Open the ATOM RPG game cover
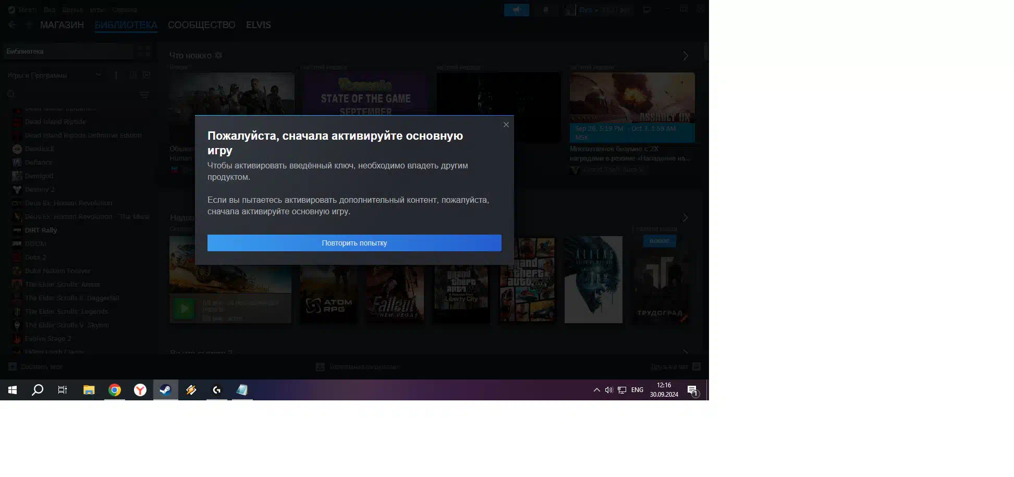The width and height of the screenshot is (1014, 477). (328, 294)
